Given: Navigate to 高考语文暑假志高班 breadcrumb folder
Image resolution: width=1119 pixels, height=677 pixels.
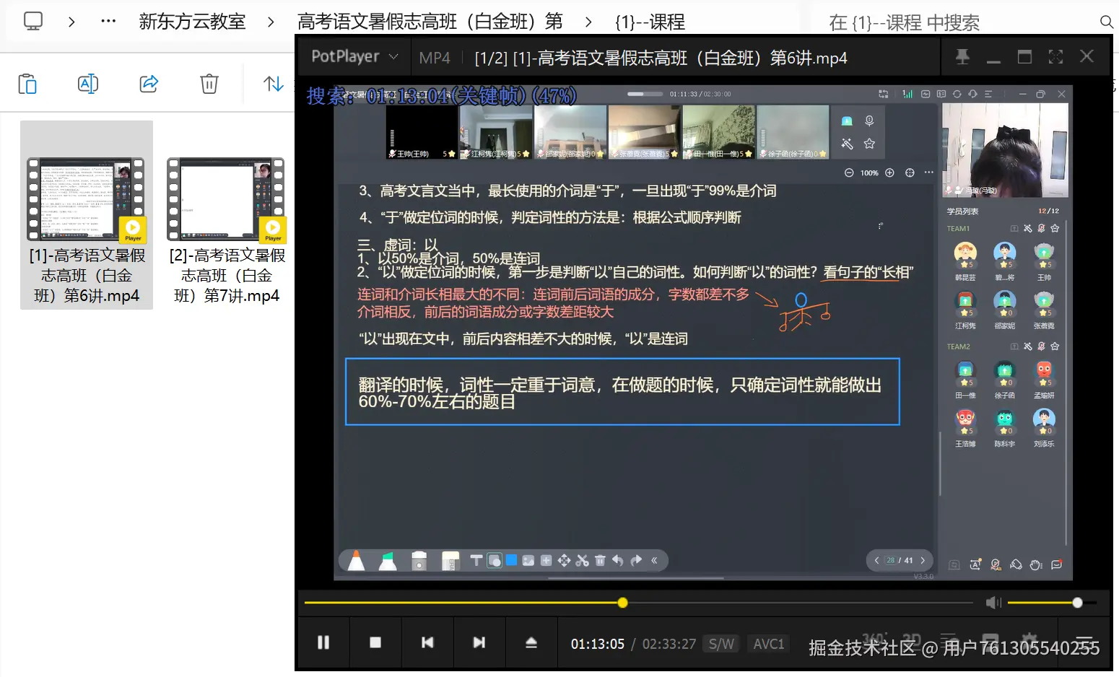Looking at the screenshot, I should 430,22.
